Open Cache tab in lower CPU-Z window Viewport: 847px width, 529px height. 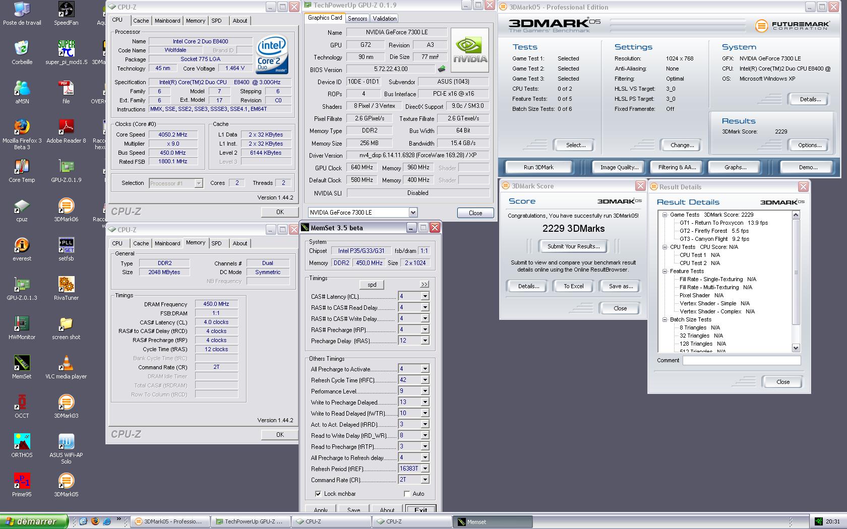pos(141,243)
